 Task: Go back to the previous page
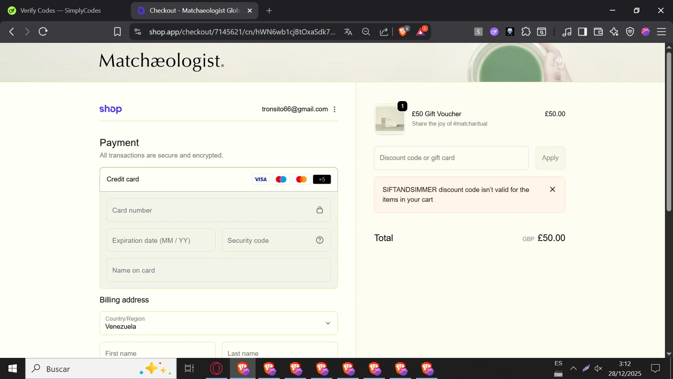click(12, 32)
